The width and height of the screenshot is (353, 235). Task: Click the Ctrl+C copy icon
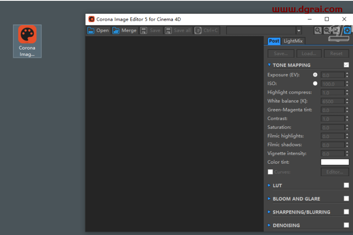pos(198,30)
